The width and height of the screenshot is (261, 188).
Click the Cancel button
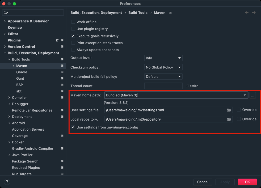(x=203, y=182)
